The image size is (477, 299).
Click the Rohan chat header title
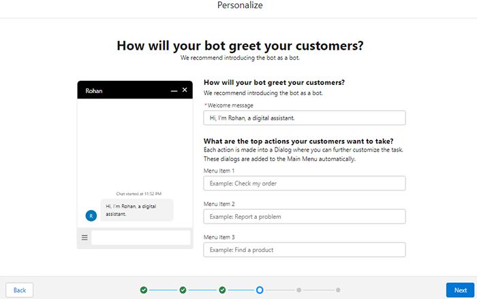tap(94, 90)
